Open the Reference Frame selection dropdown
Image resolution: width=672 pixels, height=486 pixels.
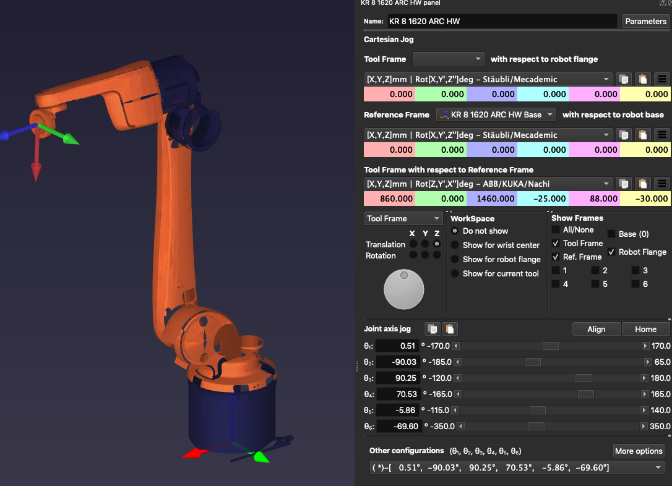pyautogui.click(x=496, y=115)
